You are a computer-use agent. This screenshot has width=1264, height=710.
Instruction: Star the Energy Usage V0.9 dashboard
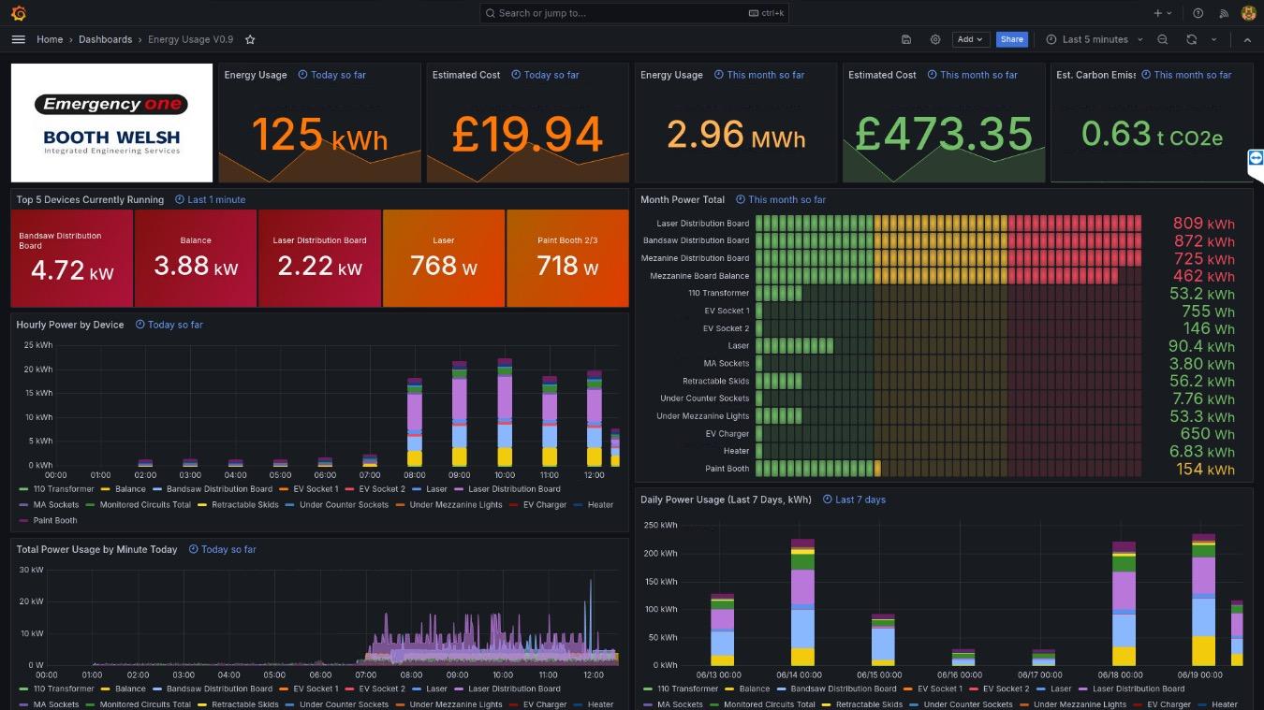250,39
